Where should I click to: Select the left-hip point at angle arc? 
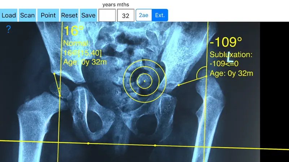(x=206, y=76)
